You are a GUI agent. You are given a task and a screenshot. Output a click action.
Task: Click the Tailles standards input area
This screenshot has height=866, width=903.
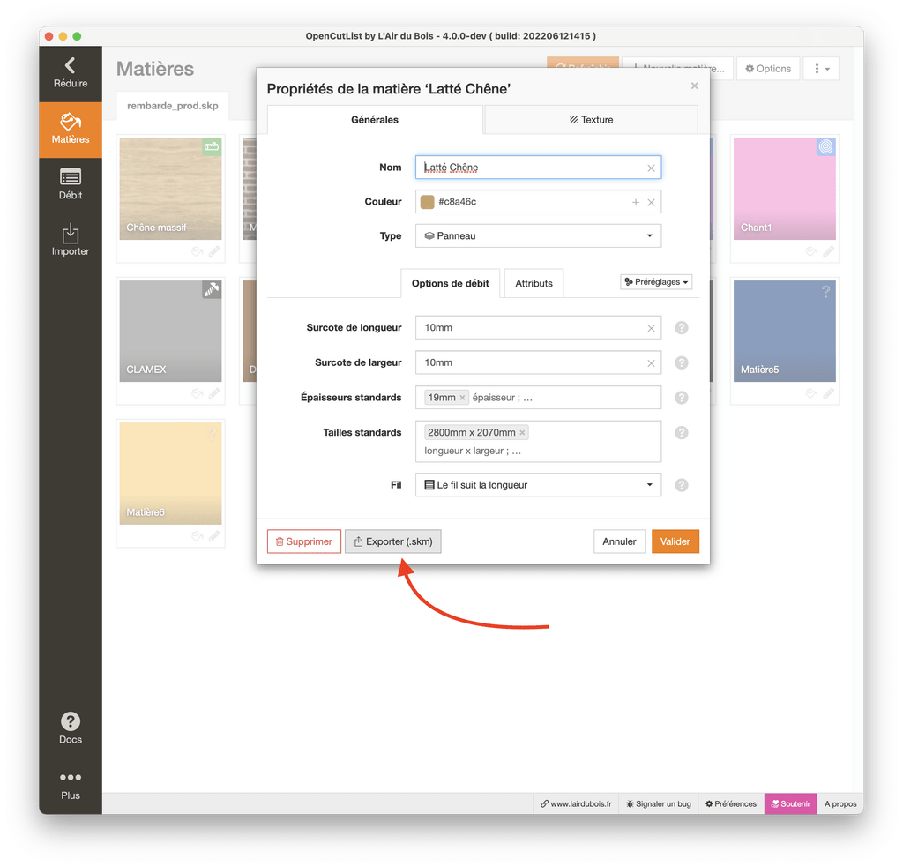(538, 442)
